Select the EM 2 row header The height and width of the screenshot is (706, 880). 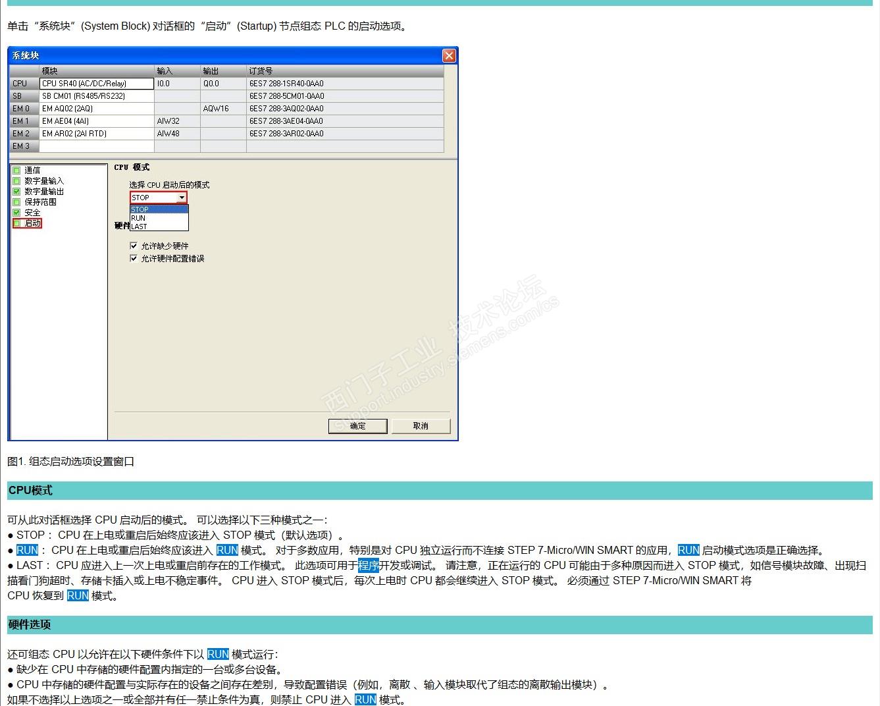coord(24,134)
